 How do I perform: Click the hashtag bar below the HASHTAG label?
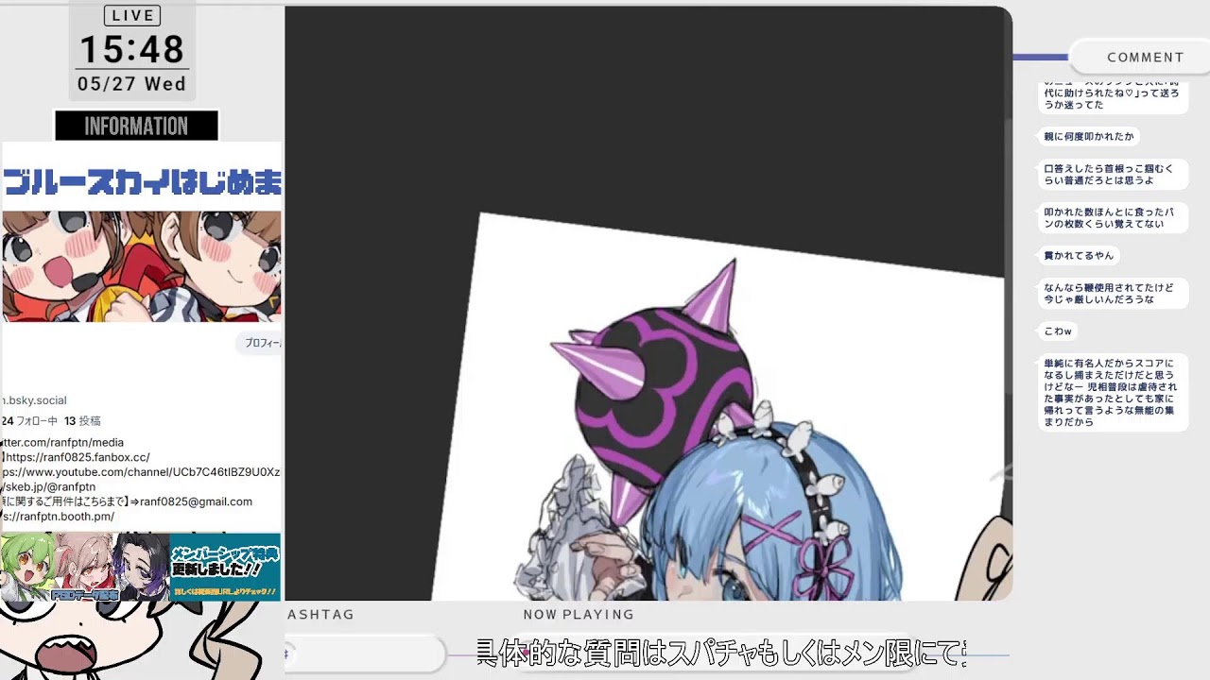(365, 654)
